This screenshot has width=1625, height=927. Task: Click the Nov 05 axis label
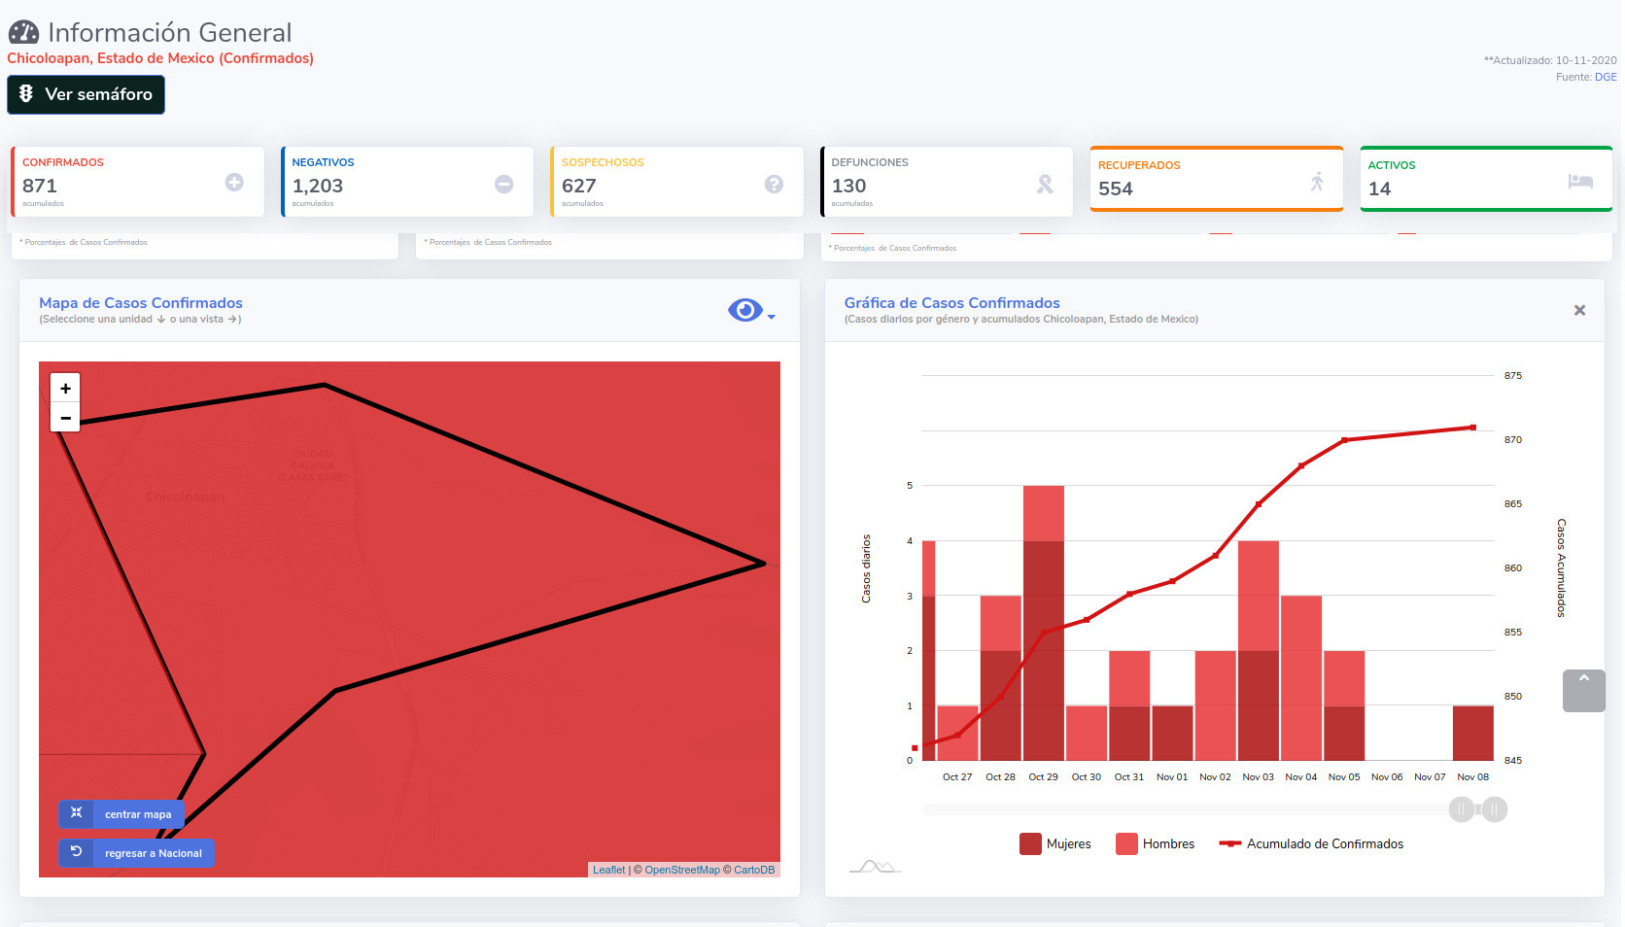click(x=1344, y=777)
